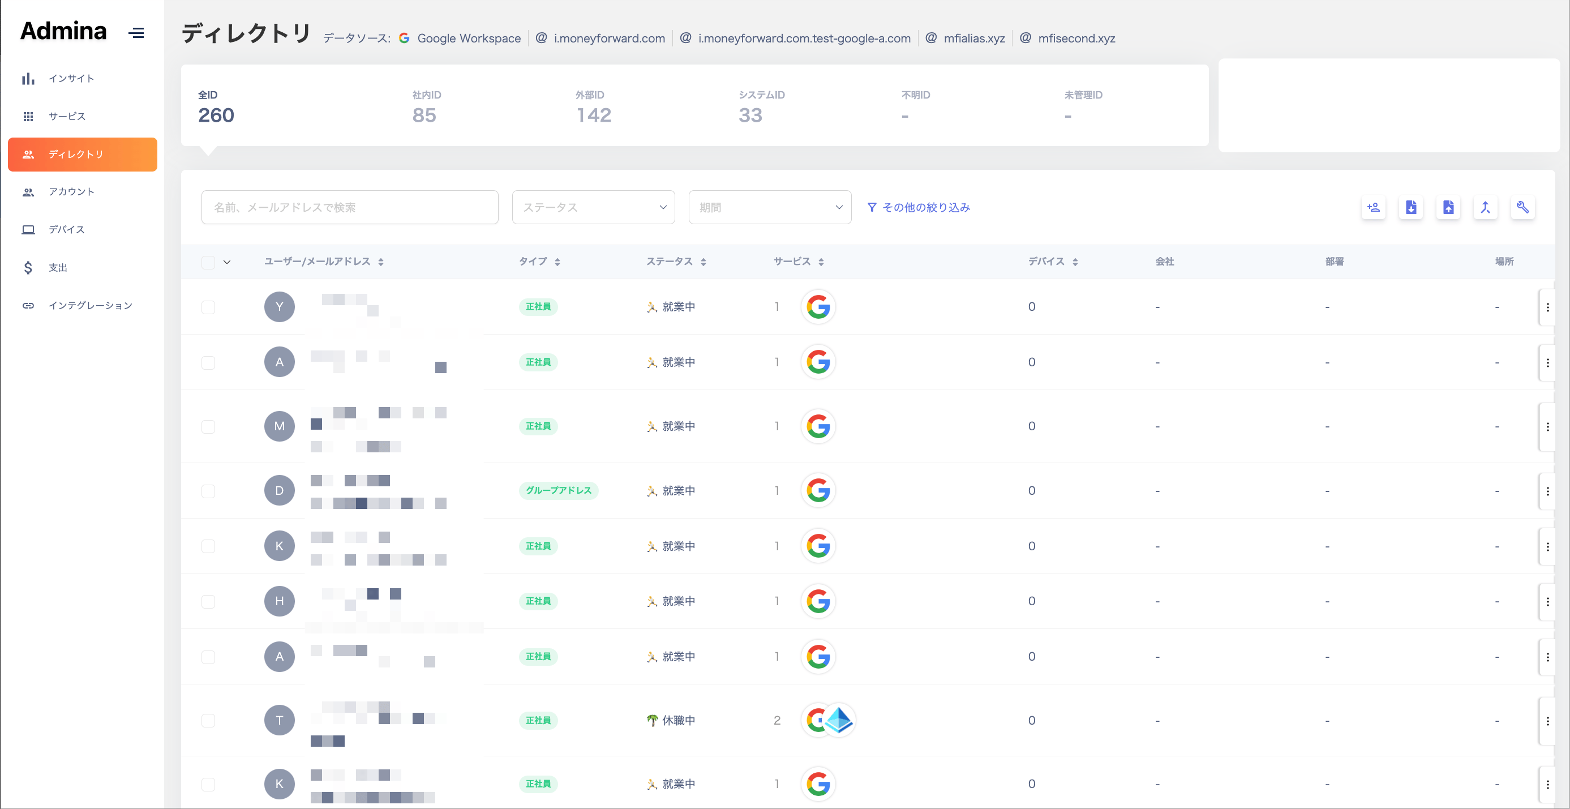This screenshot has width=1570, height=809.
Task: Click the H user avatar
Action: pos(279,601)
